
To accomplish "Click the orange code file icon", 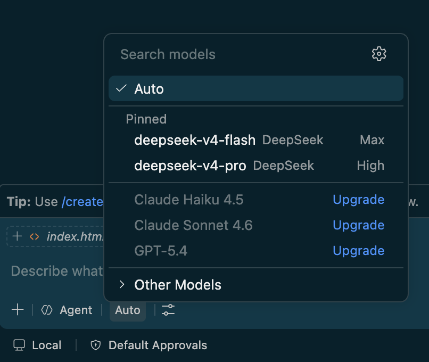I will [x=34, y=237].
